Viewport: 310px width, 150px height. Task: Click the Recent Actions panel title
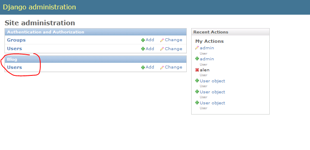coord(211,32)
